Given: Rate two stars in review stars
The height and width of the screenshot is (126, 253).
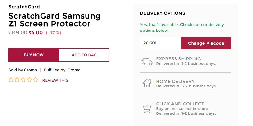Looking at the screenshot, I should 17,80.
